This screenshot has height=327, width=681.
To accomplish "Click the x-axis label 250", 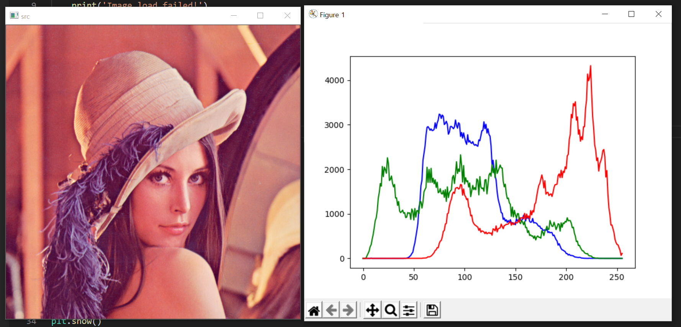I will click(x=617, y=277).
